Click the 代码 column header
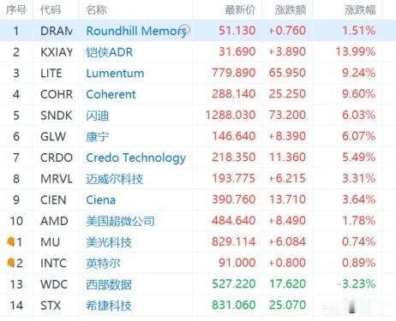396x321 pixels. (x=51, y=10)
